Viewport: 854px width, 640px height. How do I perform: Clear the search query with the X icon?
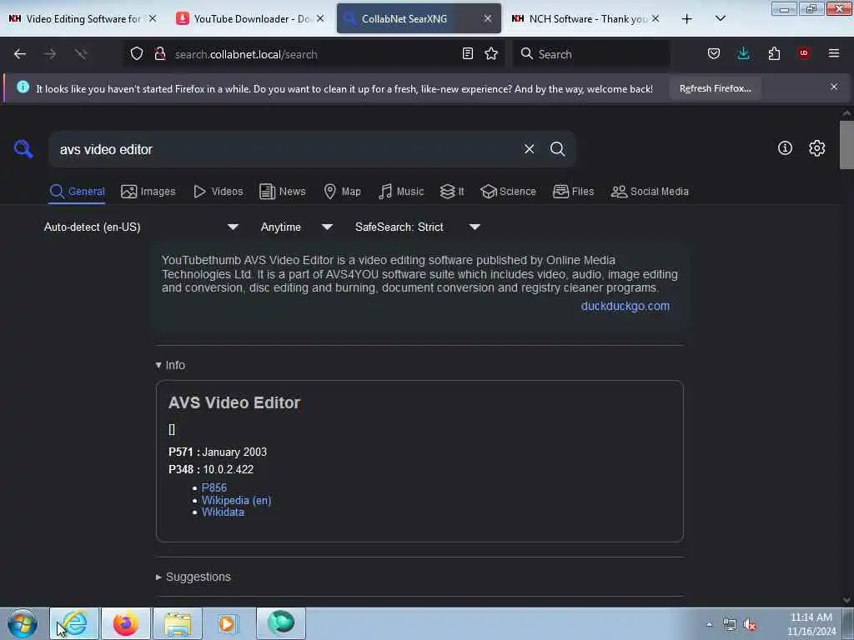point(529,149)
